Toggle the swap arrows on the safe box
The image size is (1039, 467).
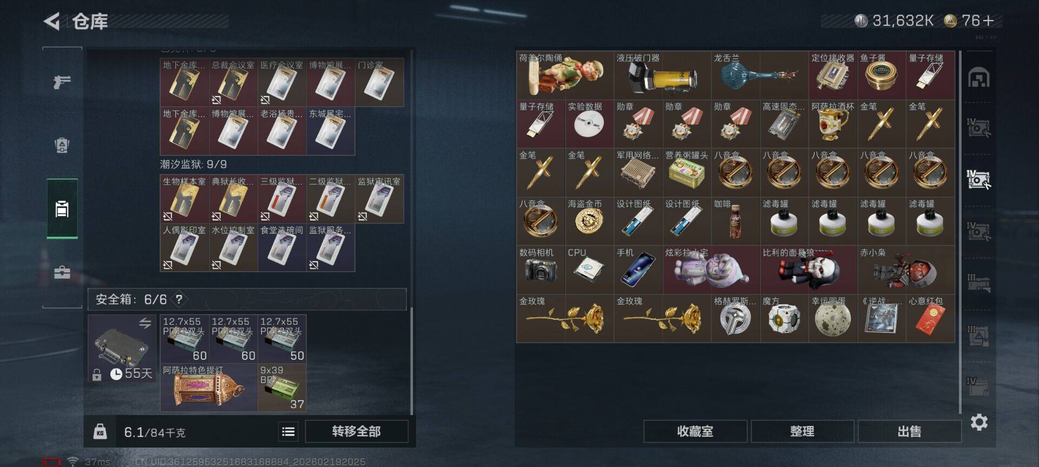point(145,323)
